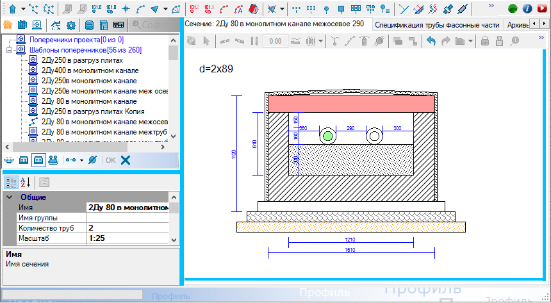The image size is (551, 303).
Task: Expand the section toolbar overflow chevron
Action: tap(541, 38)
